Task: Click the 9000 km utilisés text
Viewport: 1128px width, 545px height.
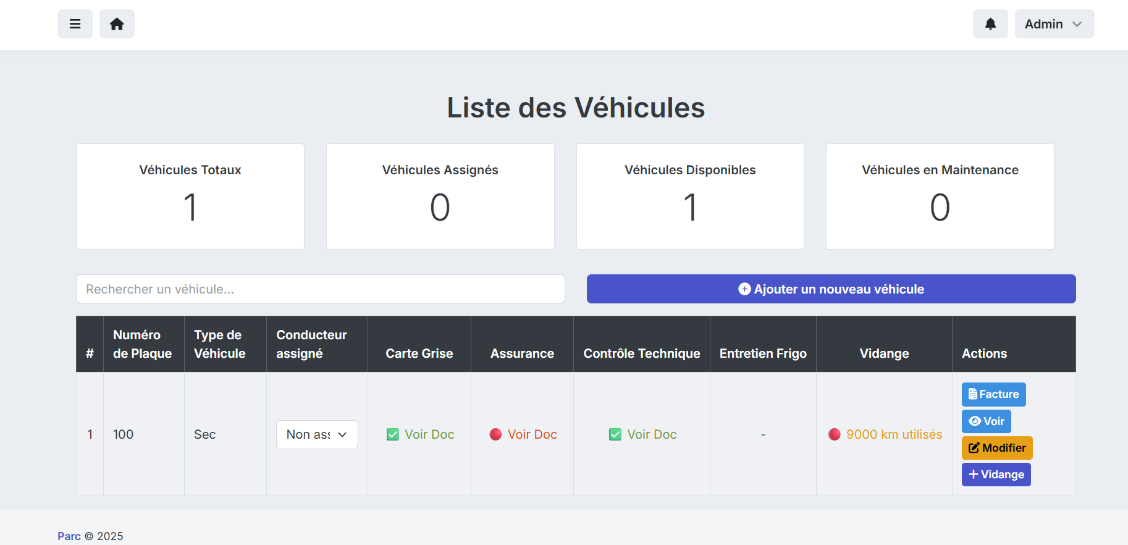Action: [x=894, y=435]
